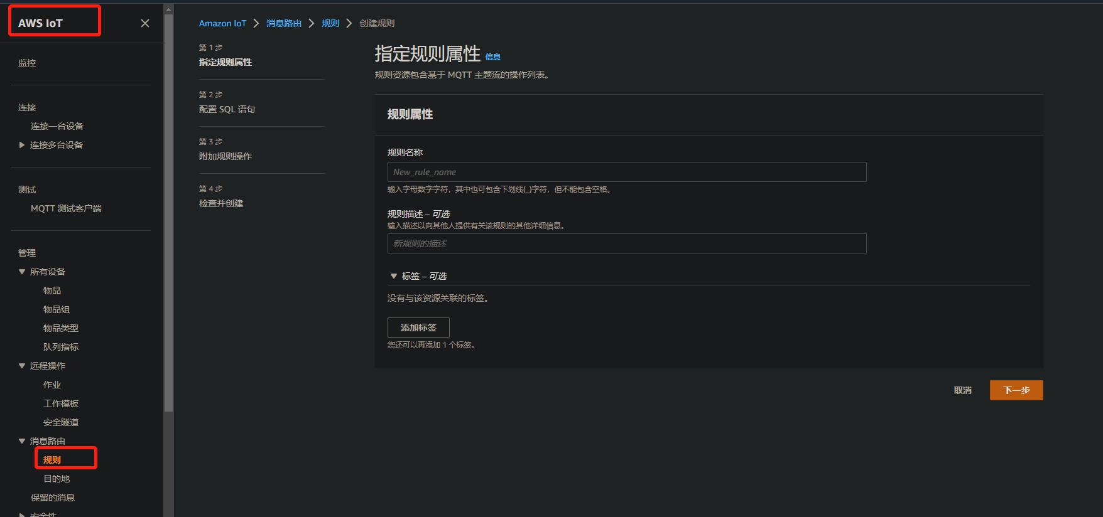Open 目的地 under 消息路由
1103x517 pixels.
[x=57, y=479]
